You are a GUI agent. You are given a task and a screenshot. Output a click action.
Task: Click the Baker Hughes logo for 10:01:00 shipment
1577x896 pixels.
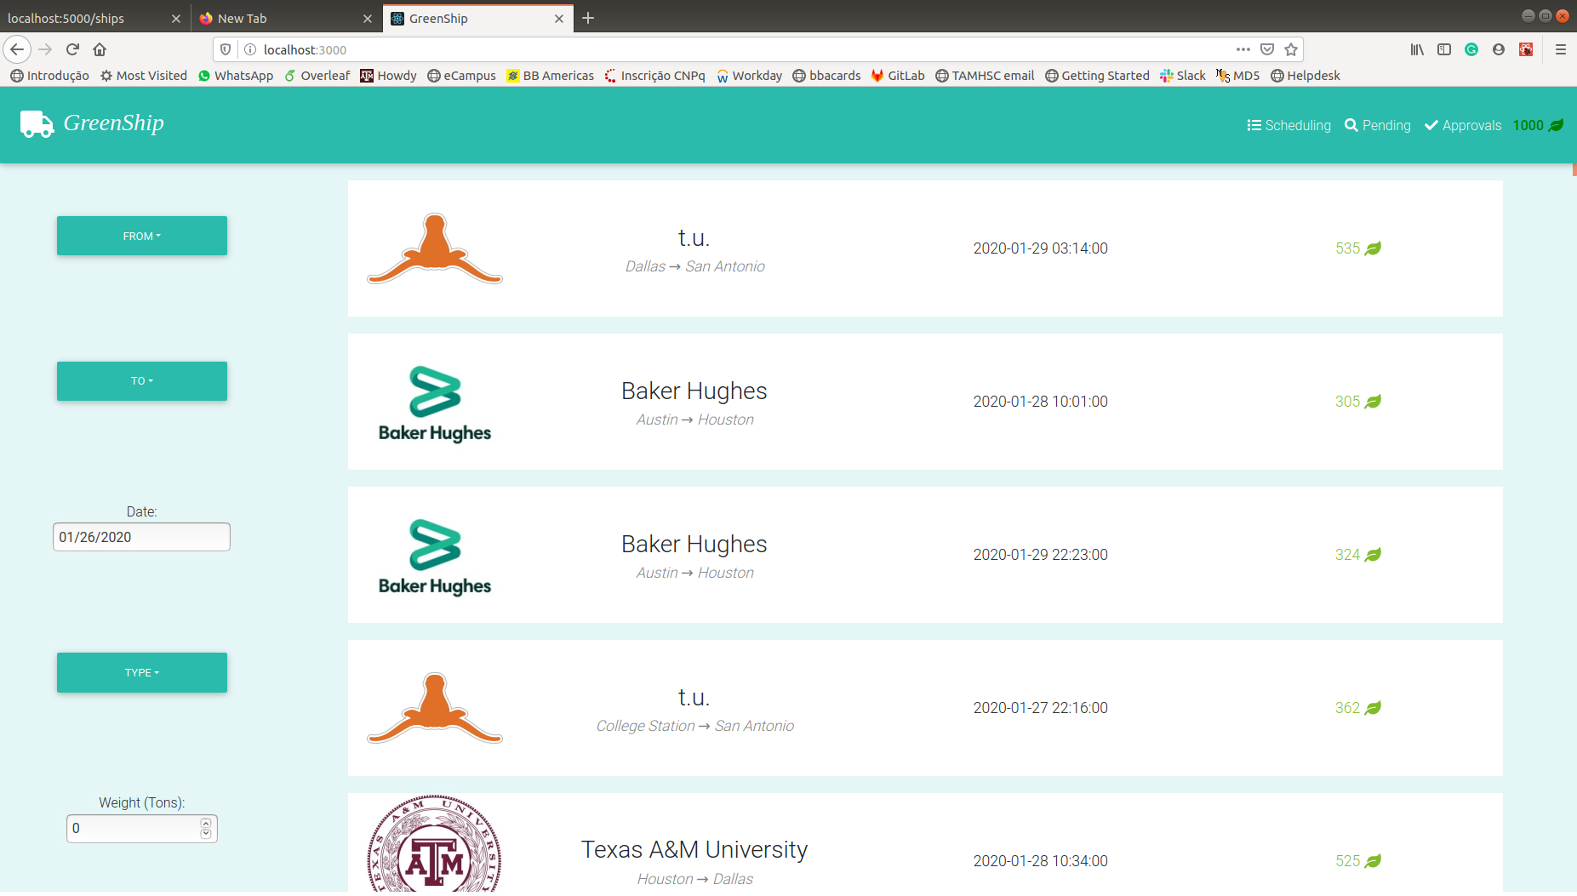coord(435,404)
